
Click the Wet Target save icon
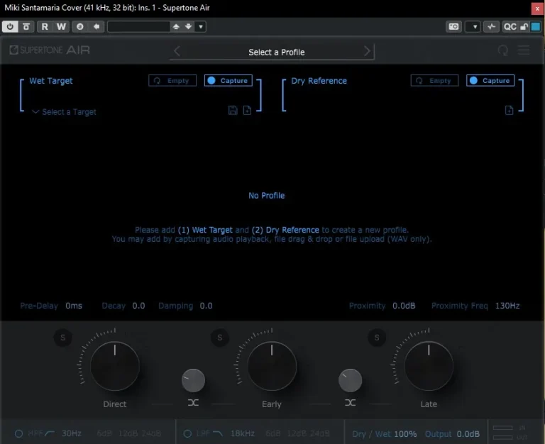click(x=233, y=111)
